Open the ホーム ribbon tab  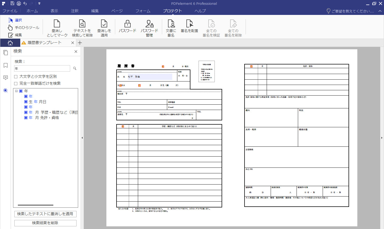[x=32, y=11]
